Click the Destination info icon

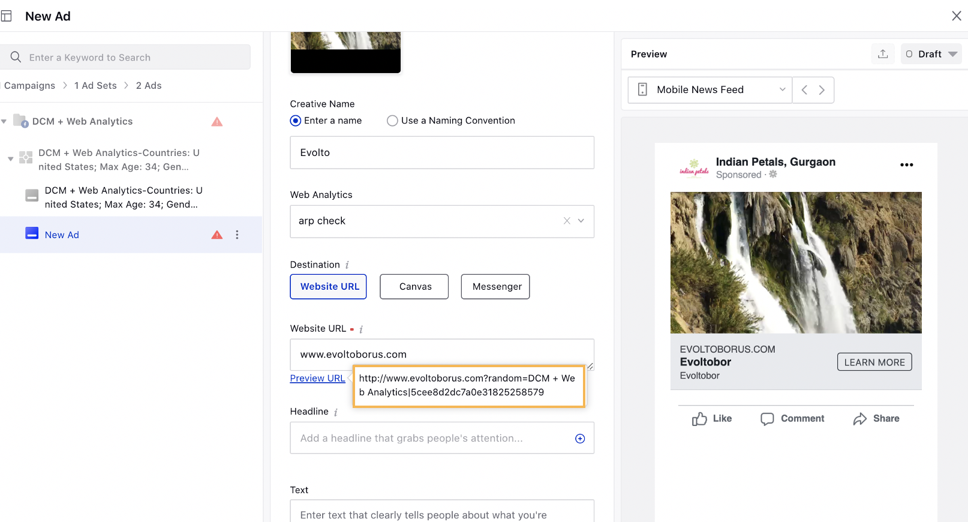[x=347, y=265]
